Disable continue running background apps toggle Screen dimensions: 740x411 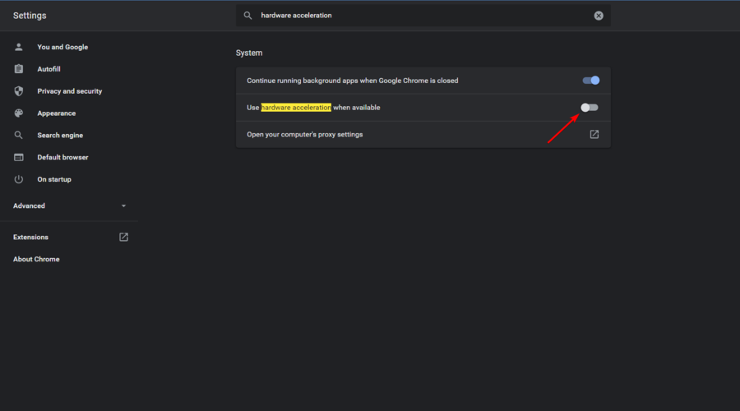tap(591, 81)
